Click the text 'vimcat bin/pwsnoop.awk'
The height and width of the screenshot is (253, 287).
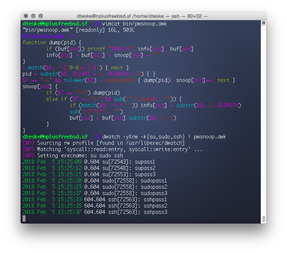(134, 24)
